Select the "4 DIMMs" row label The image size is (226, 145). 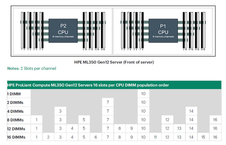(x=15, y=111)
